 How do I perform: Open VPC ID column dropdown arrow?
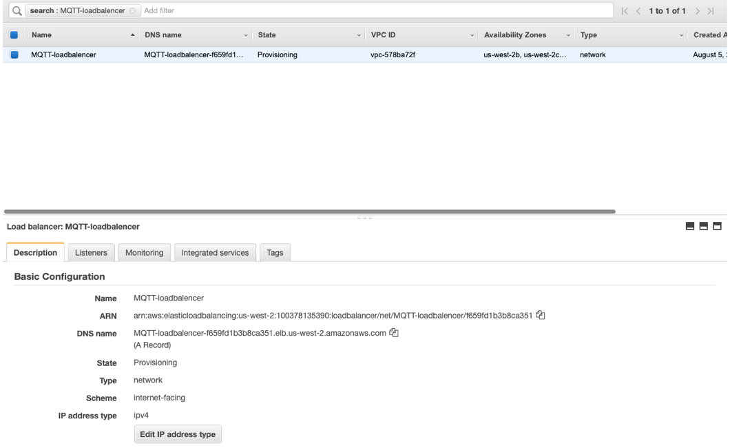click(x=472, y=35)
